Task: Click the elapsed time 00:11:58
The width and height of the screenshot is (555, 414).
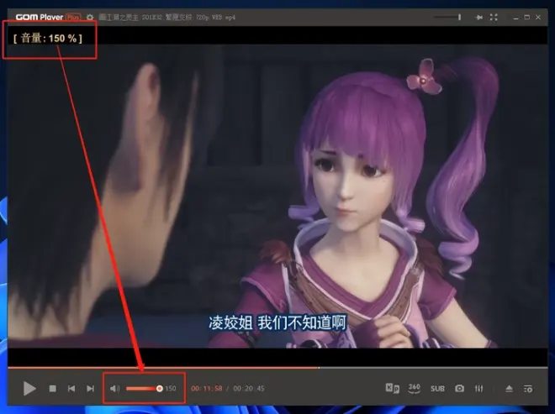Action: 207,389
